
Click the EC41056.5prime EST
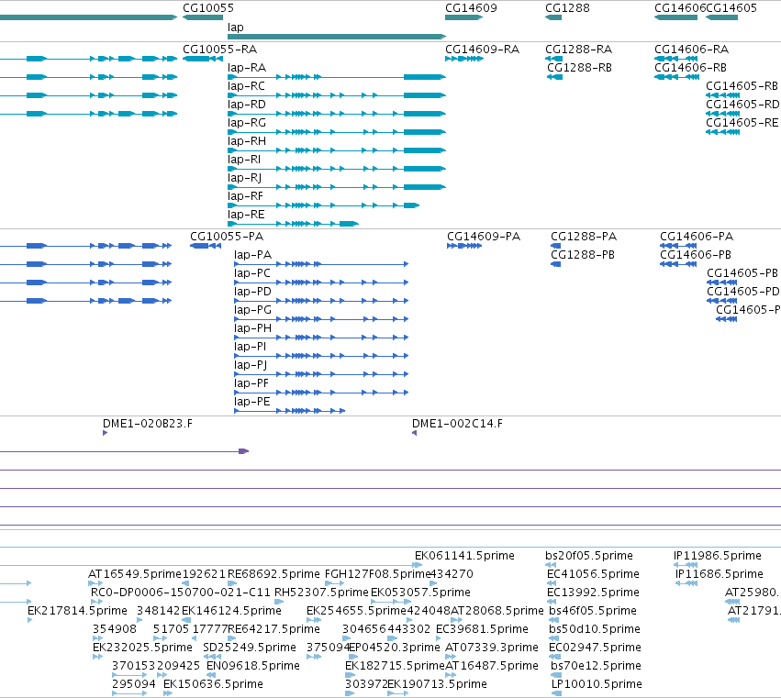click(552, 583)
